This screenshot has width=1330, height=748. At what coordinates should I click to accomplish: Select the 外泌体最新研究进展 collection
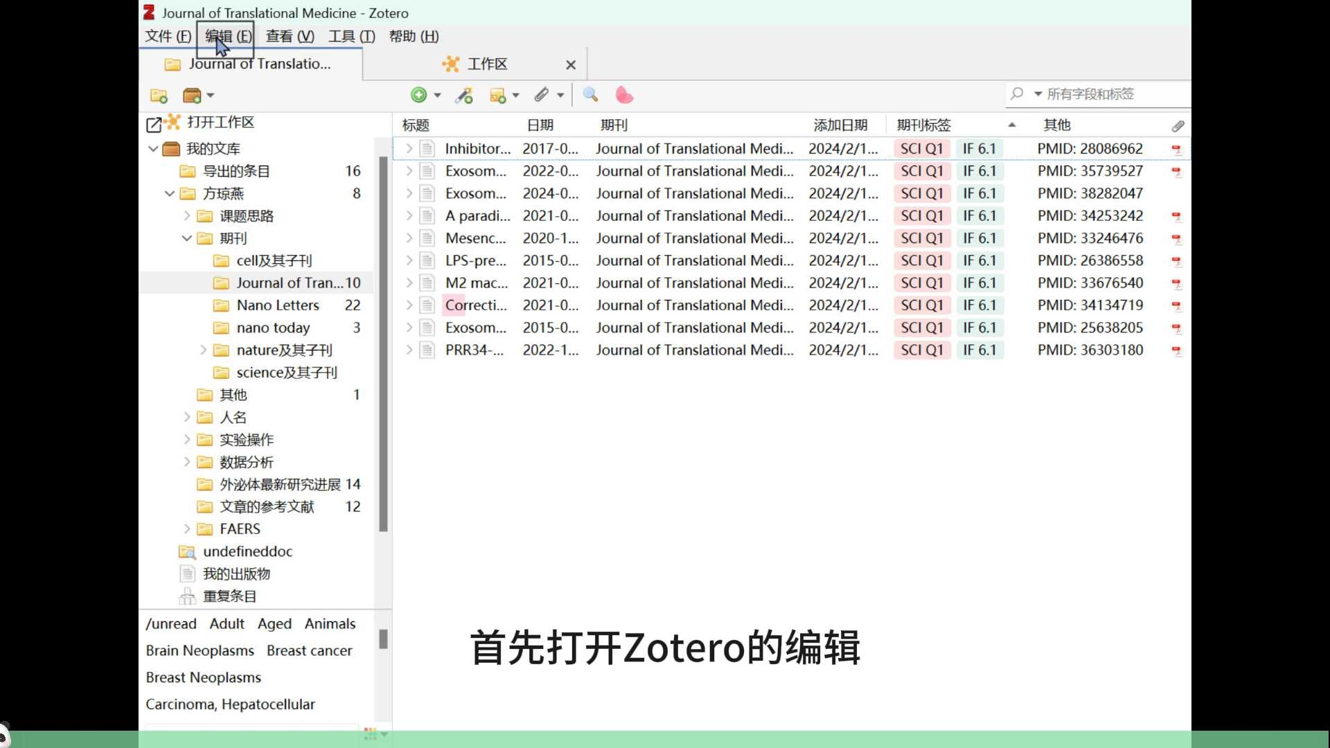[x=256, y=485]
